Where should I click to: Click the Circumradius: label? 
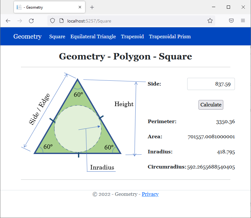(x=167, y=167)
